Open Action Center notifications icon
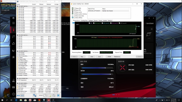 click(179, 100)
